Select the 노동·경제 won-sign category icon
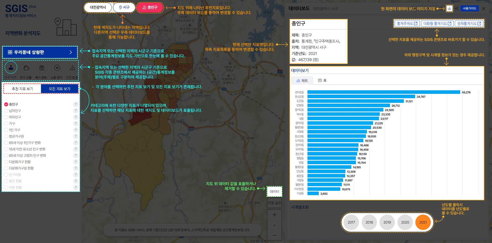Viewport: 492px width, 243px height. point(57,68)
